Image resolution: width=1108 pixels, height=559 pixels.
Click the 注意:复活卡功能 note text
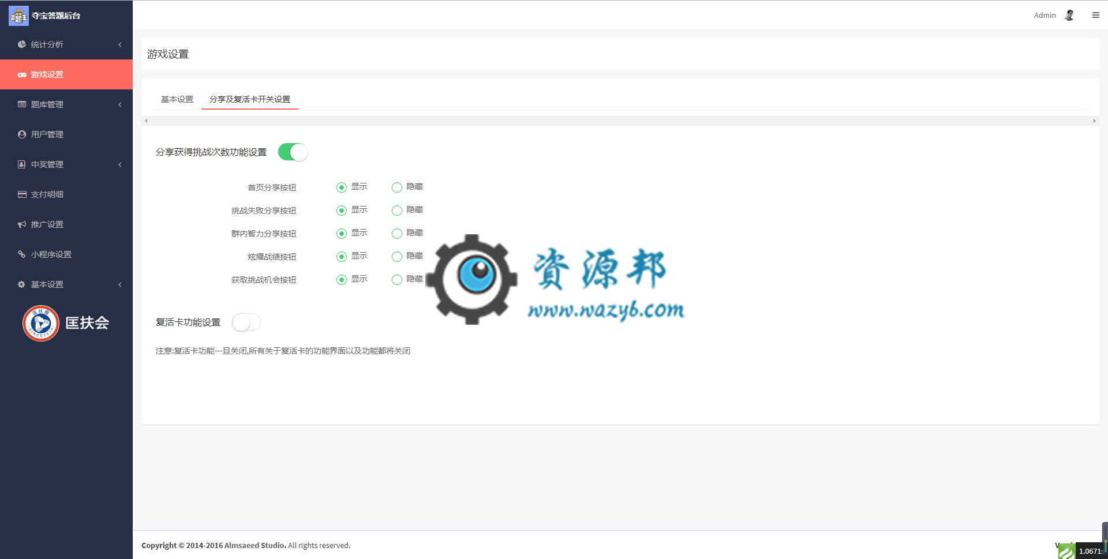(x=283, y=351)
